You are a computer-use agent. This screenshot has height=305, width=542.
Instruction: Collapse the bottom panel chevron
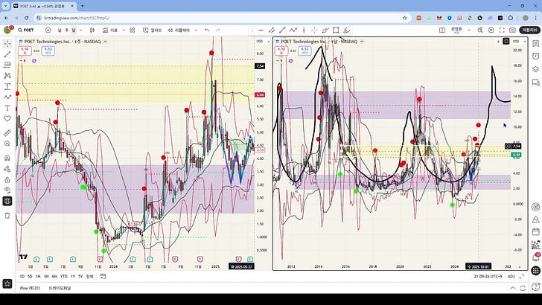pos(513,288)
